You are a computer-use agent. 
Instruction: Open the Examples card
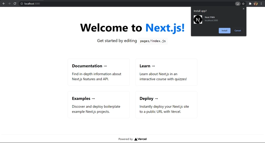point(99,105)
